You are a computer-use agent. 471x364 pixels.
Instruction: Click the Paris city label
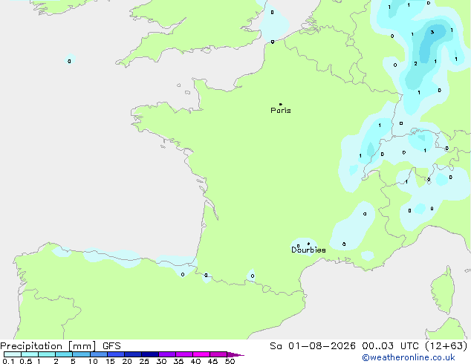coord(281,111)
